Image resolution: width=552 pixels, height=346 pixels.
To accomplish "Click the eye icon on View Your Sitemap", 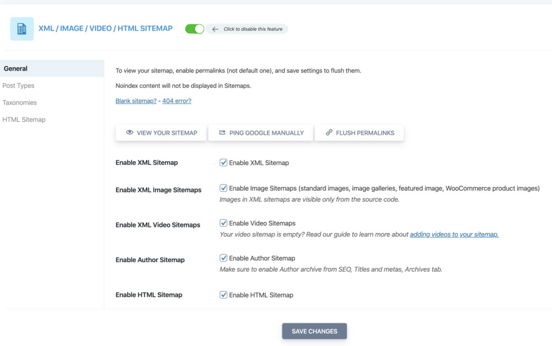I will point(130,133).
